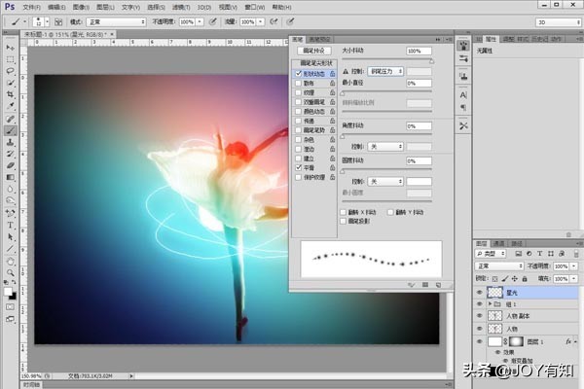Select the Rectangular Marquee tool
584x389 pixels.
(x=10, y=58)
